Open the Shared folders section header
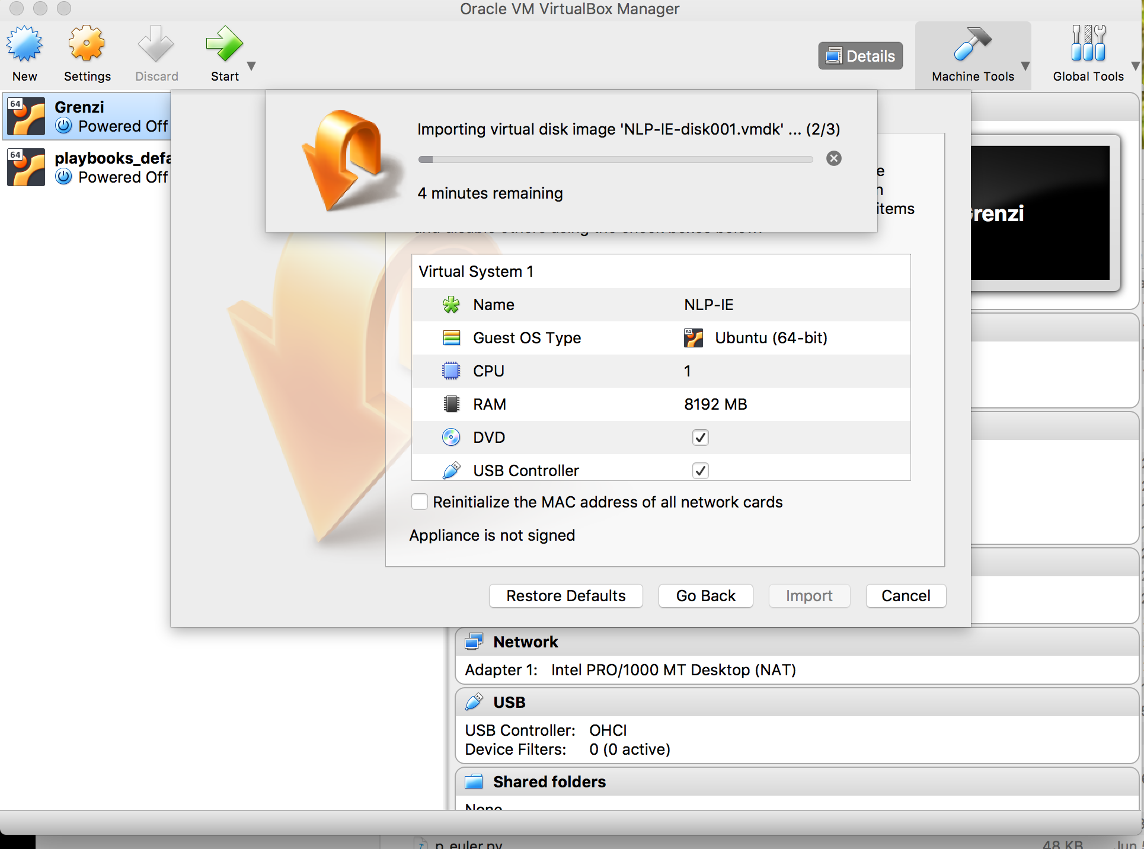The height and width of the screenshot is (849, 1144). tap(797, 781)
